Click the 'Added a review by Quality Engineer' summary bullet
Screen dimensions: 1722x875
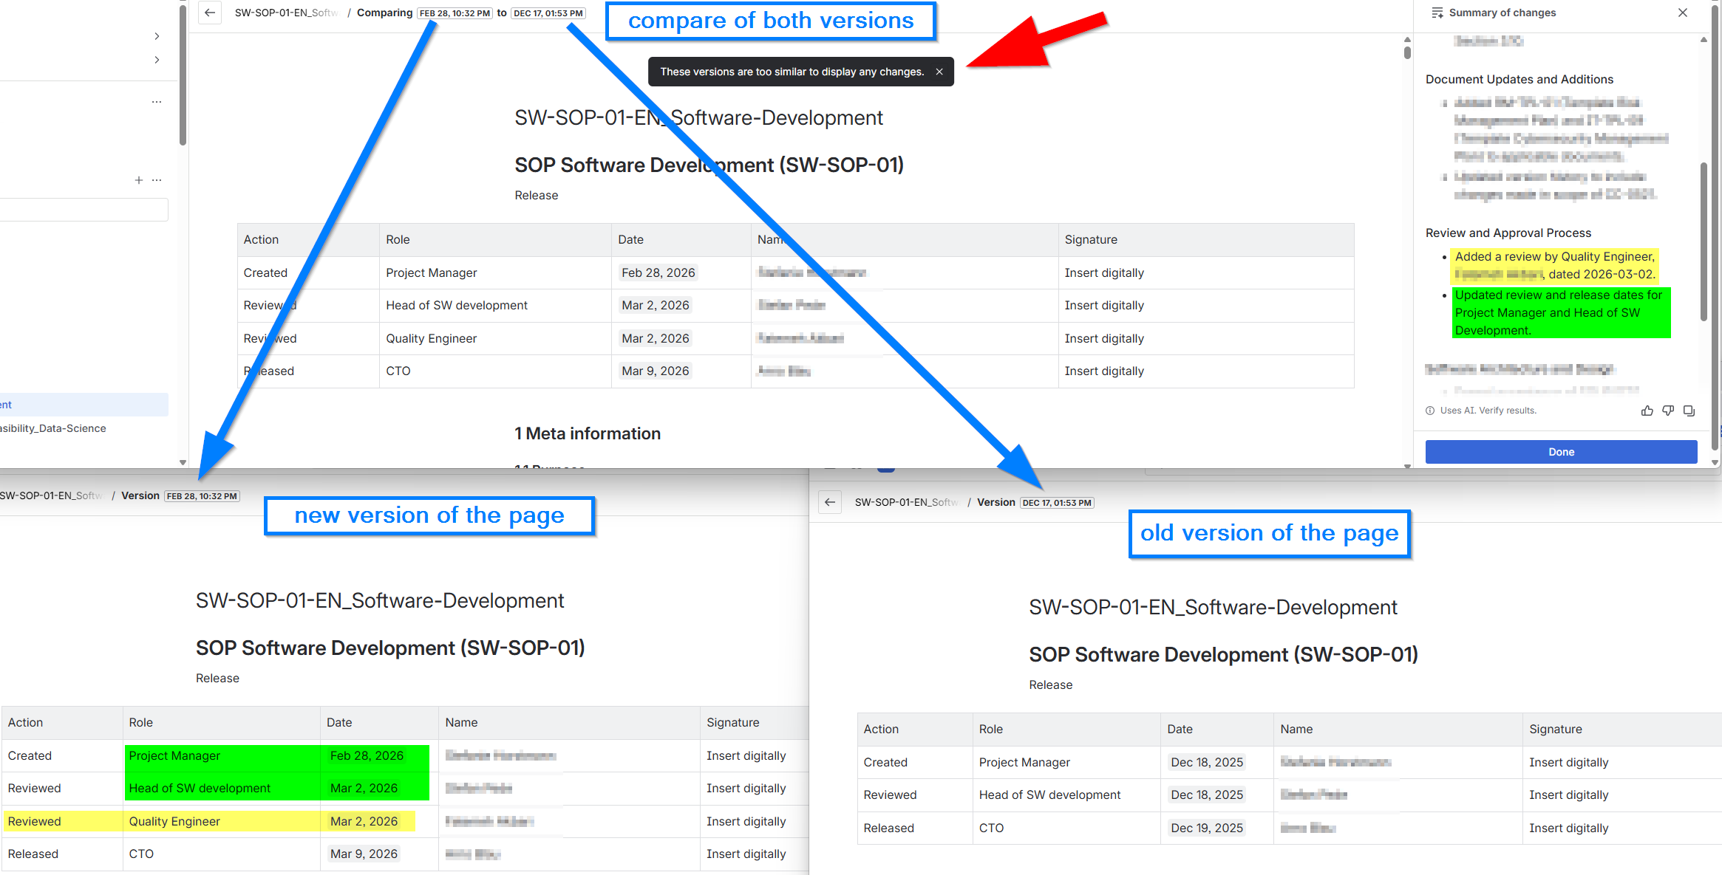click(x=1555, y=265)
